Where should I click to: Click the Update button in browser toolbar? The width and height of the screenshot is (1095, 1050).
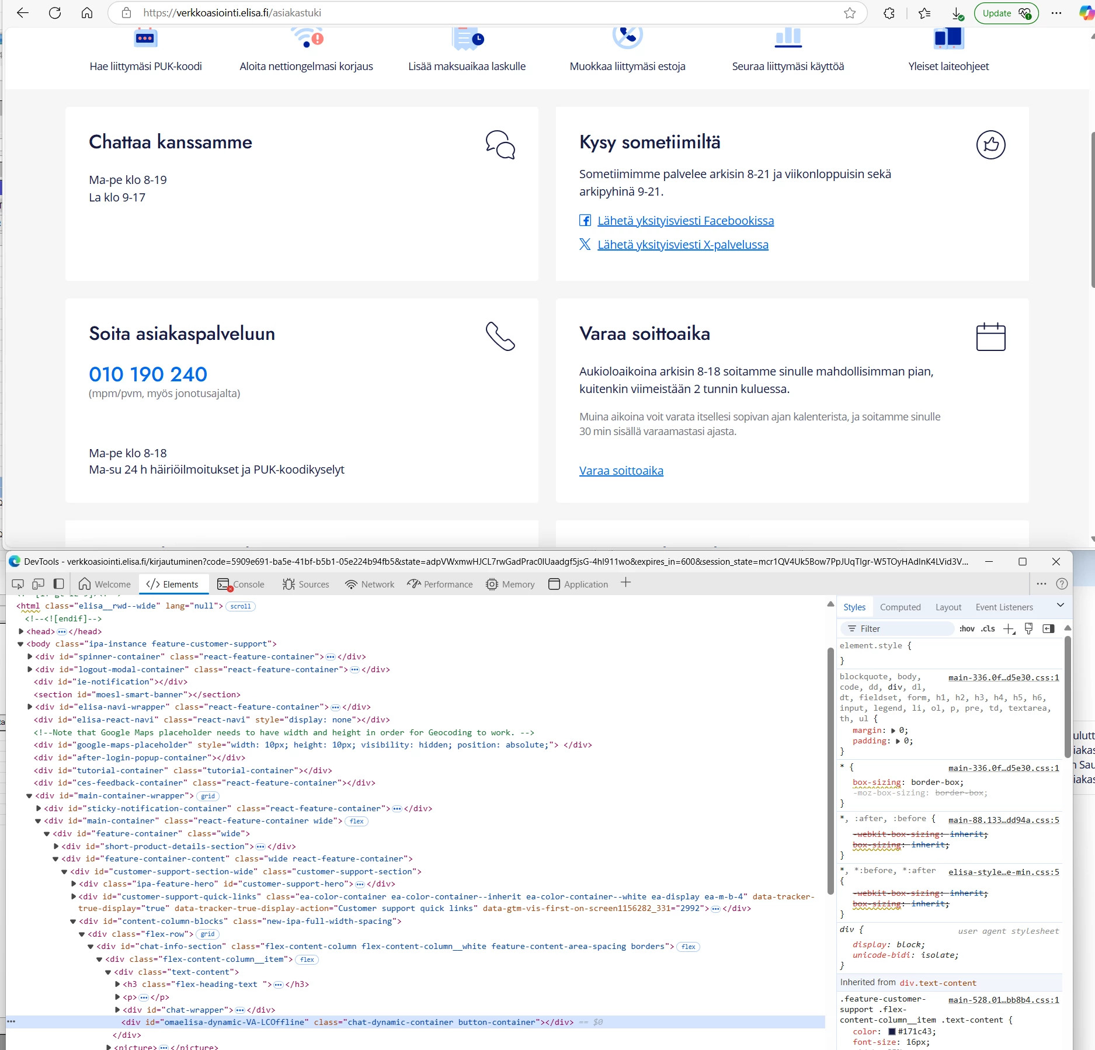click(x=1006, y=13)
